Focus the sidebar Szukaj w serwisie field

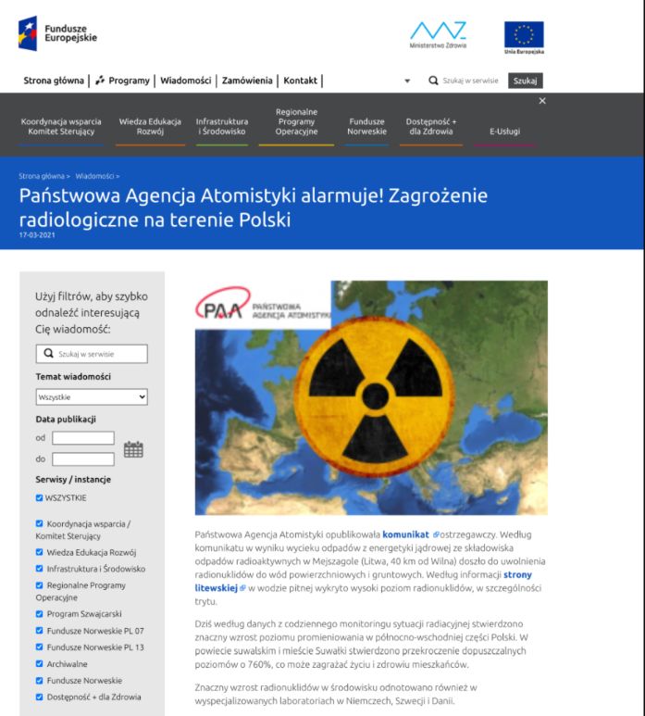92,354
